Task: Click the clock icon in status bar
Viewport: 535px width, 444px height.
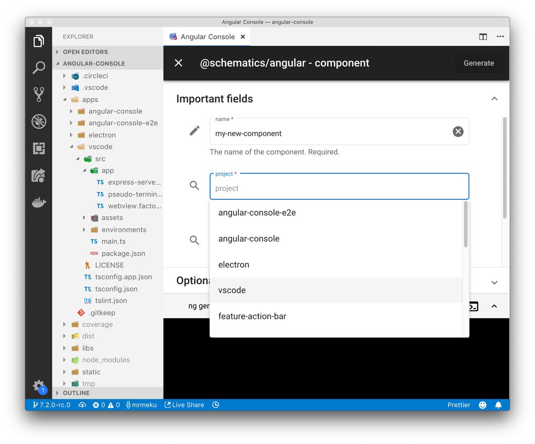Action: [216, 405]
